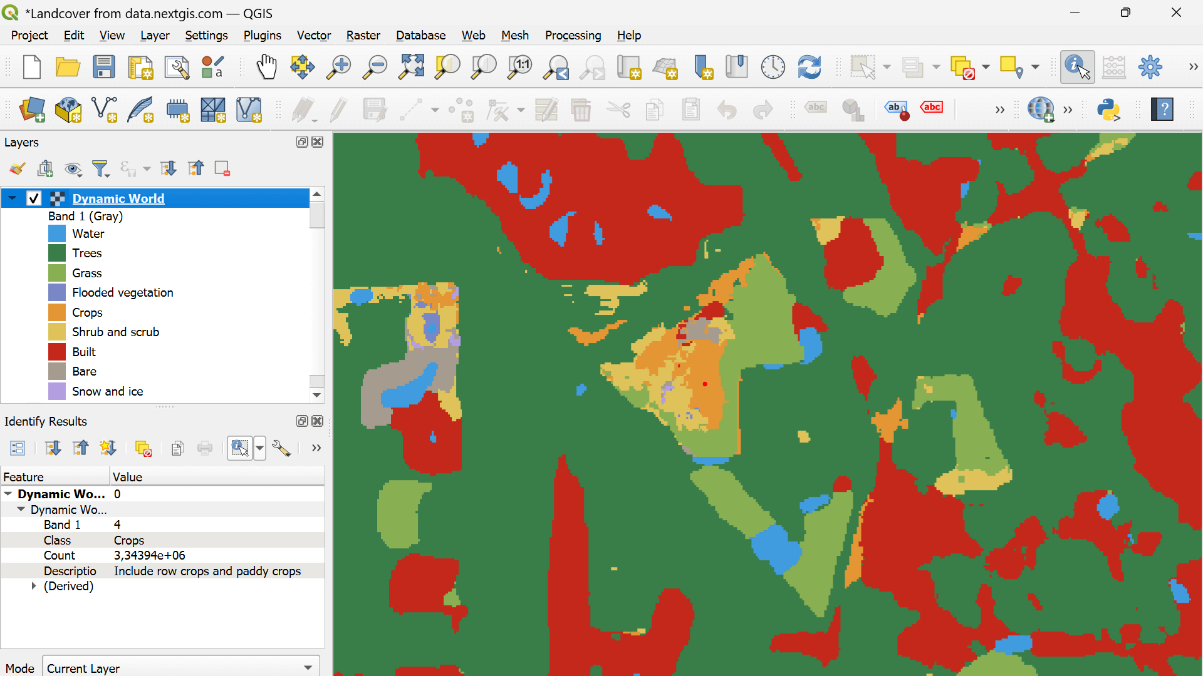1203x676 pixels.
Task: Click the Value column header
Action: (x=217, y=477)
